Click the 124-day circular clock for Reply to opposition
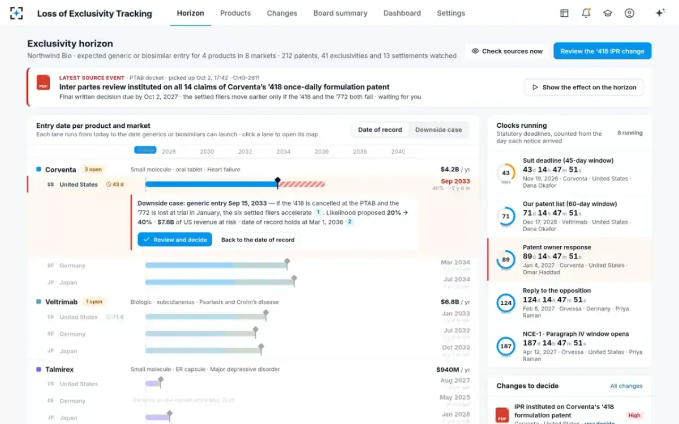679x424 pixels. pos(505,304)
